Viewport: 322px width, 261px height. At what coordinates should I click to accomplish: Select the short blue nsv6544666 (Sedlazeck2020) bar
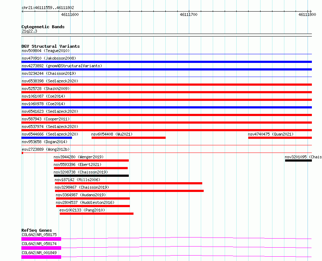click(x=47, y=138)
